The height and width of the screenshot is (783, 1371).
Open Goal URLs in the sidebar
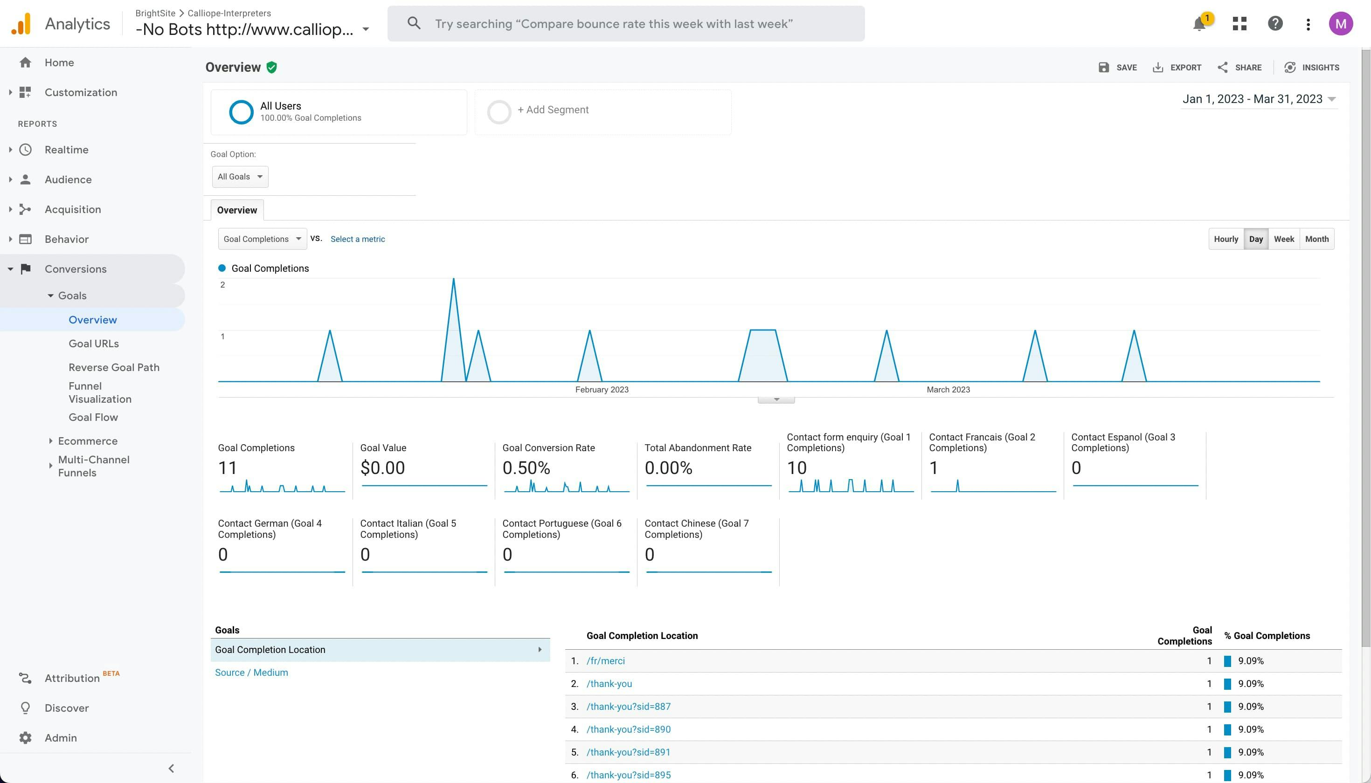(94, 343)
